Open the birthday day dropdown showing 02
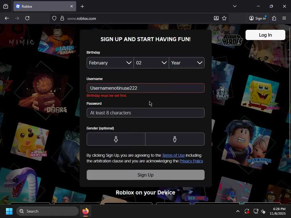Image resolution: width=291 pixels, height=218 pixels. click(151, 63)
